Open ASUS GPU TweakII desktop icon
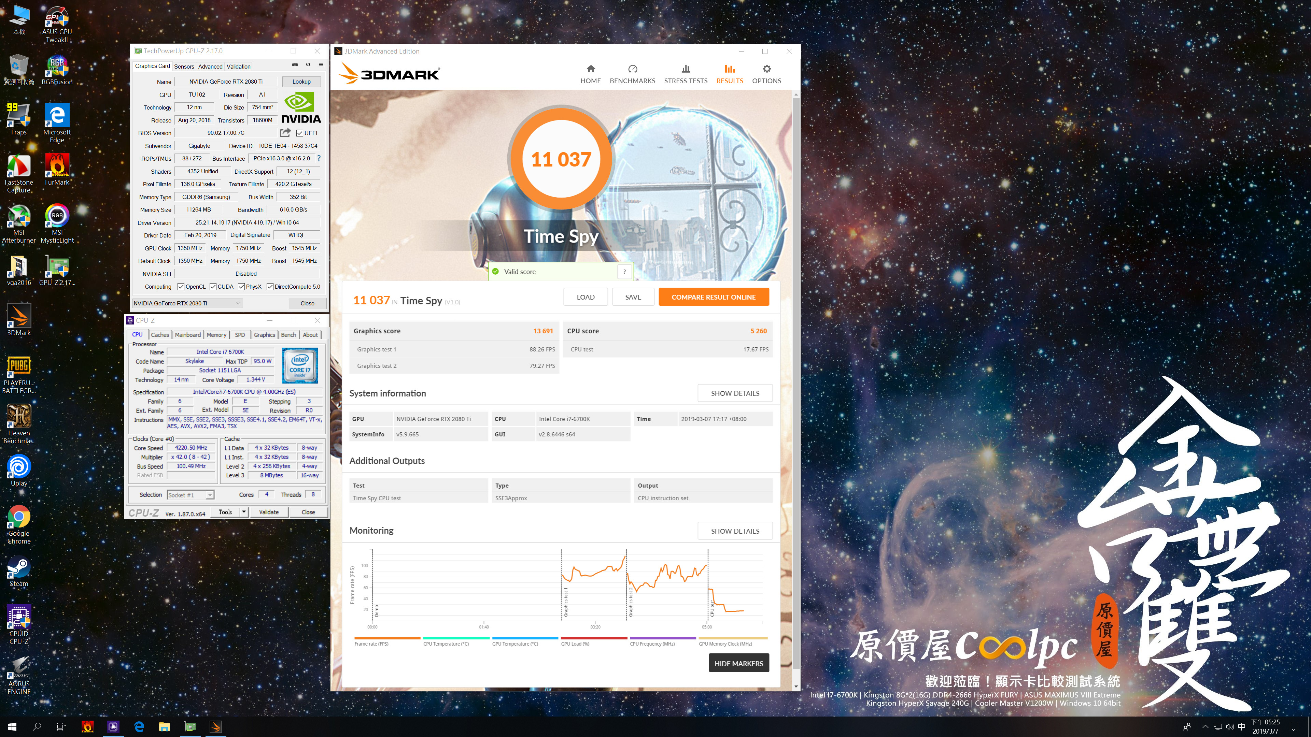 coord(57,25)
